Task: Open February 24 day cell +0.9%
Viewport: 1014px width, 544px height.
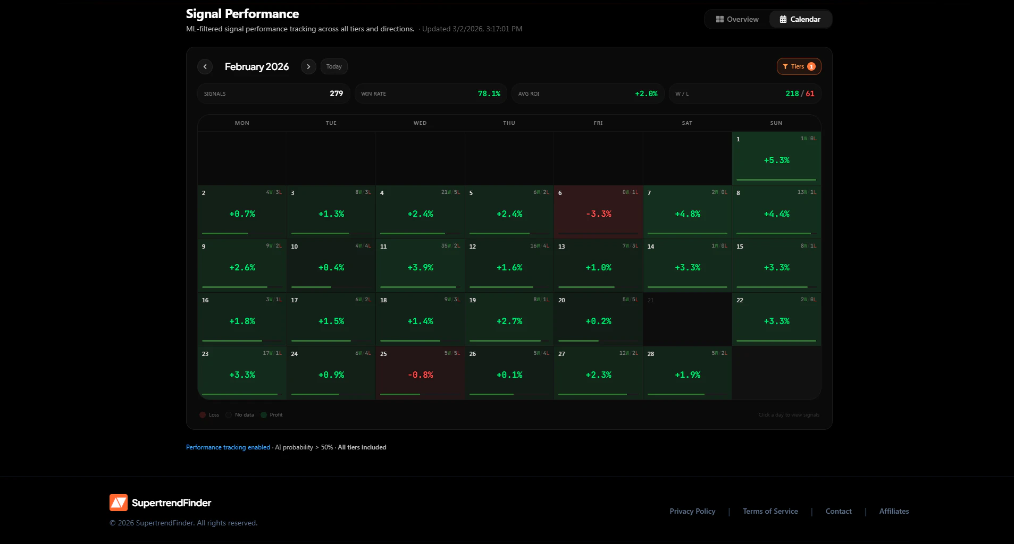Action: click(x=331, y=373)
